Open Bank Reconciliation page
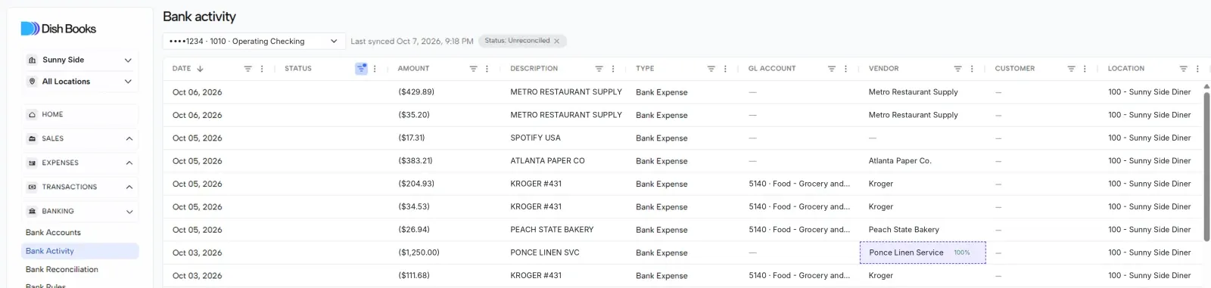The width and height of the screenshot is (1211, 288). coord(62,269)
